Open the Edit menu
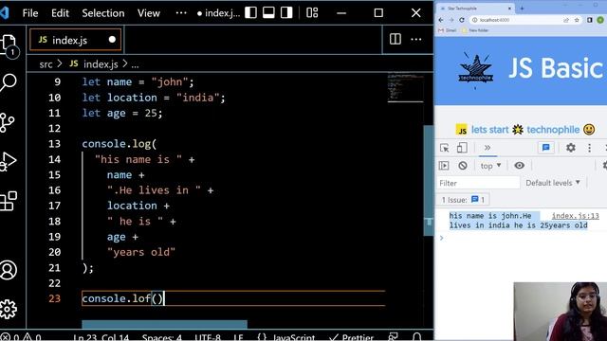Viewport: 607px width, 341px height. [x=60, y=13]
